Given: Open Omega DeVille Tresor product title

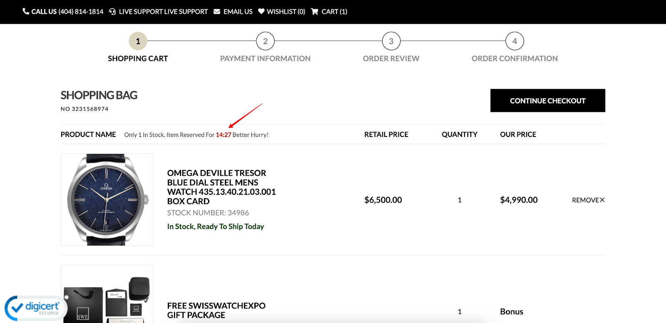Looking at the screenshot, I should tap(221, 187).
